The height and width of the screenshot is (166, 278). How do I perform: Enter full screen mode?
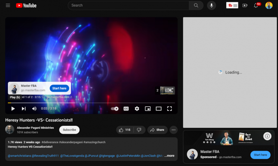point(170,108)
